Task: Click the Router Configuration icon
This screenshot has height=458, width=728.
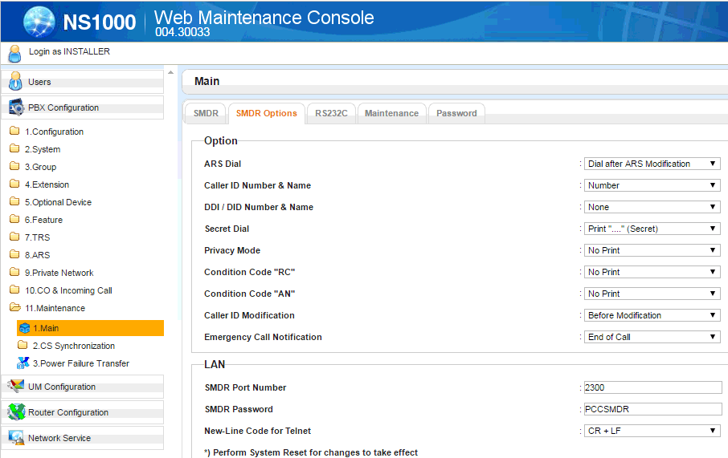Action: point(15,412)
